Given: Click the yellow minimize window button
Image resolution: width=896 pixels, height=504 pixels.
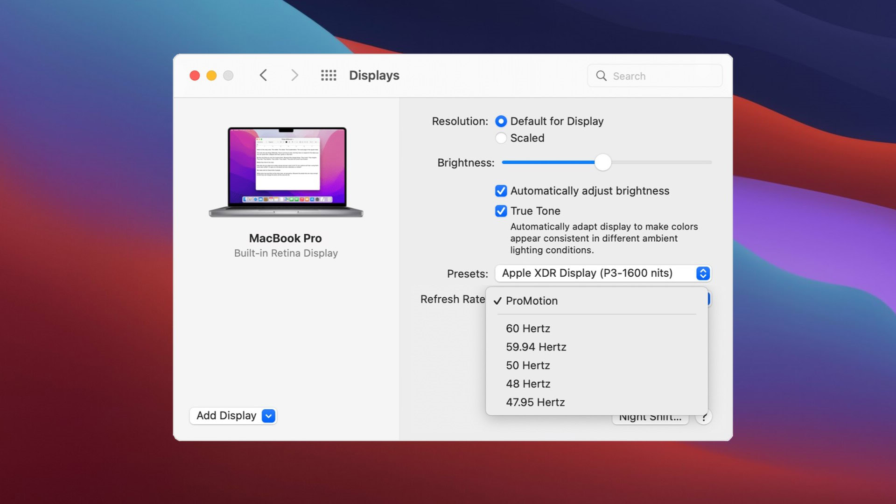Looking at the screenshot, I should [211, 76].
